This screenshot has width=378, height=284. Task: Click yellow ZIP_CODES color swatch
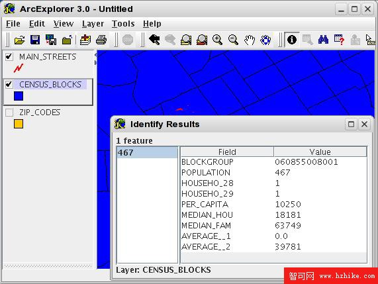19,124
